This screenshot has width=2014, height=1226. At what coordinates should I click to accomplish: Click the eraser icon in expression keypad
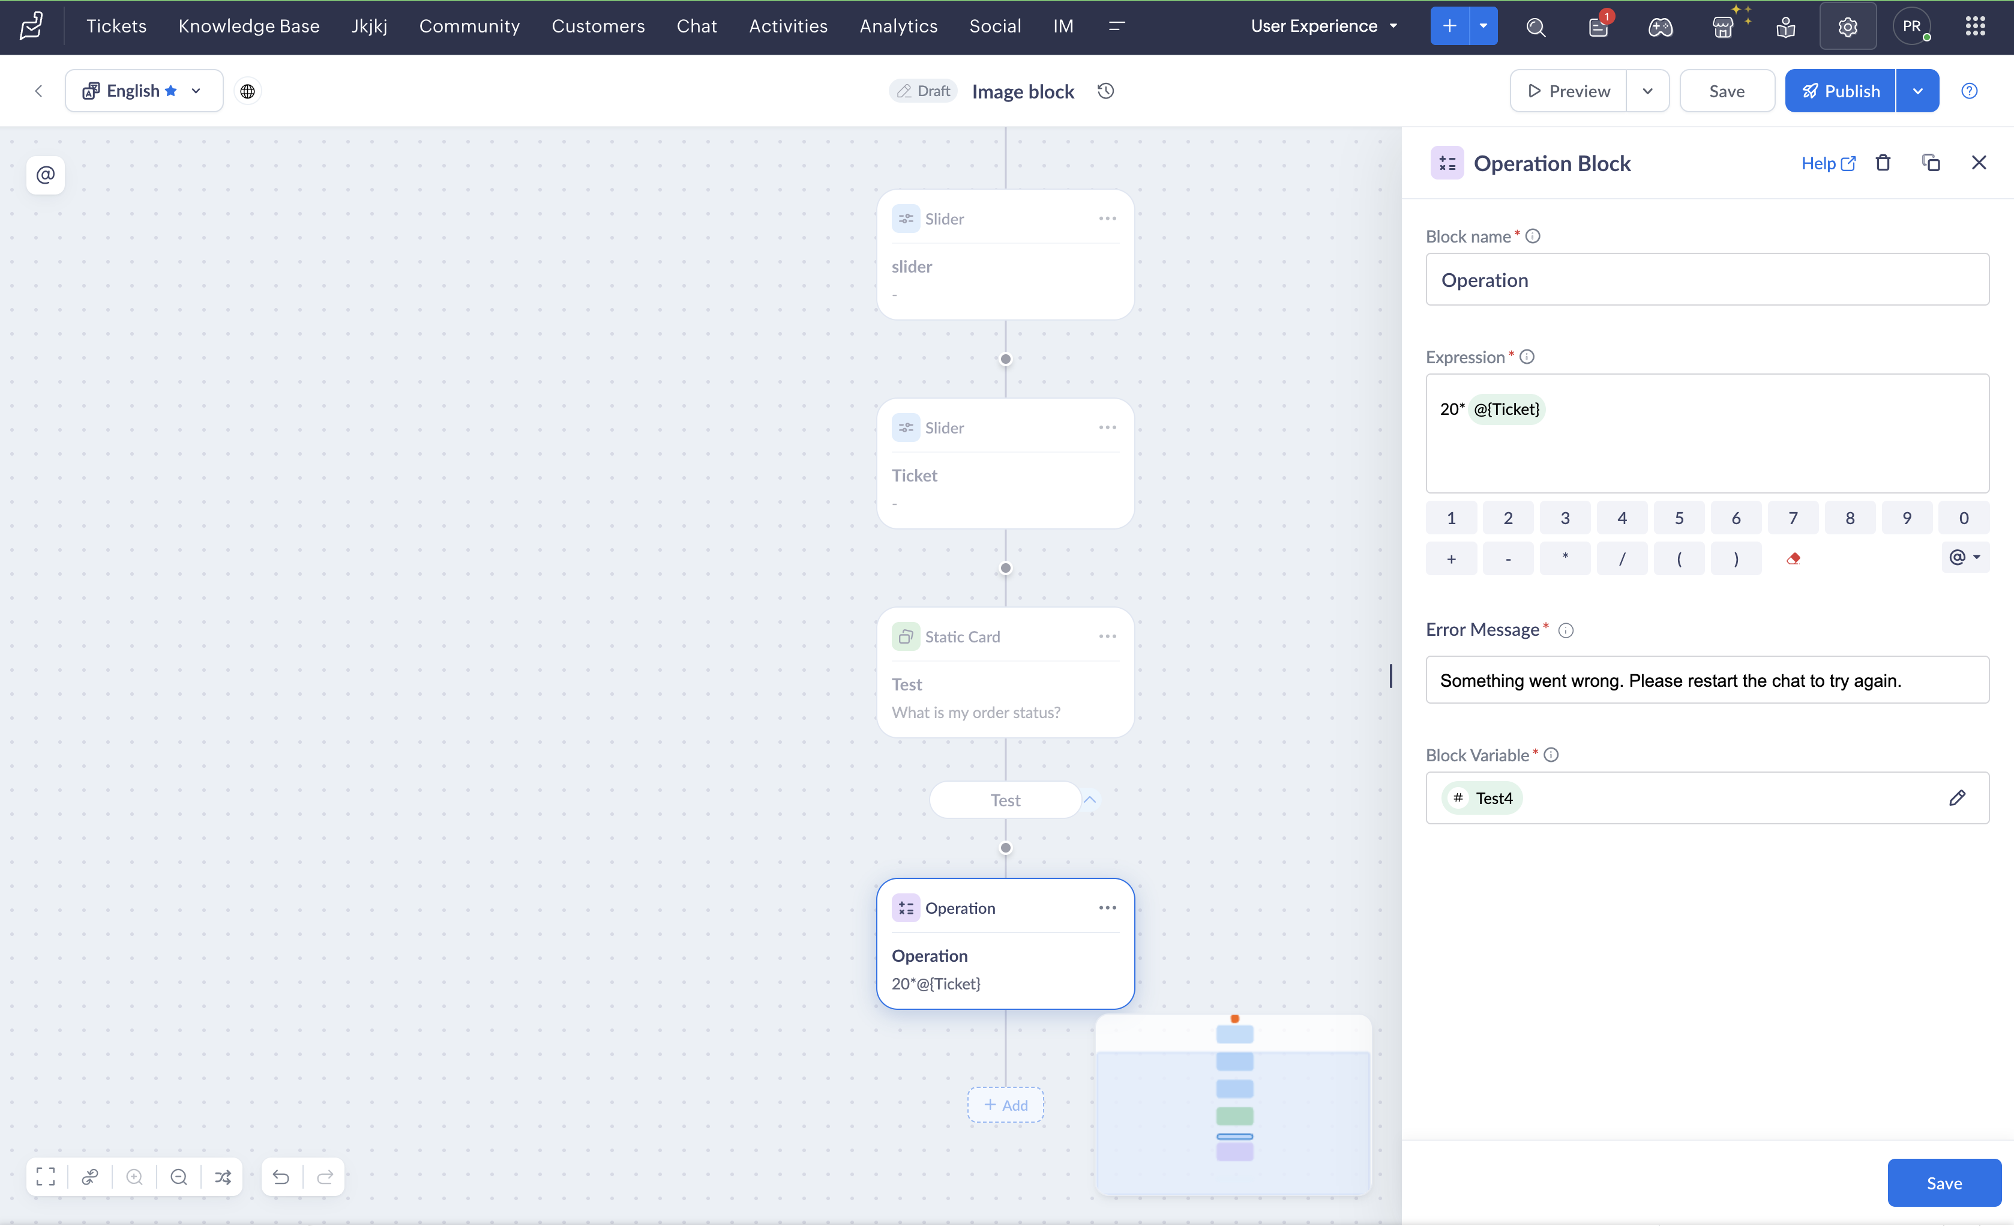(x=1793, y=558)
